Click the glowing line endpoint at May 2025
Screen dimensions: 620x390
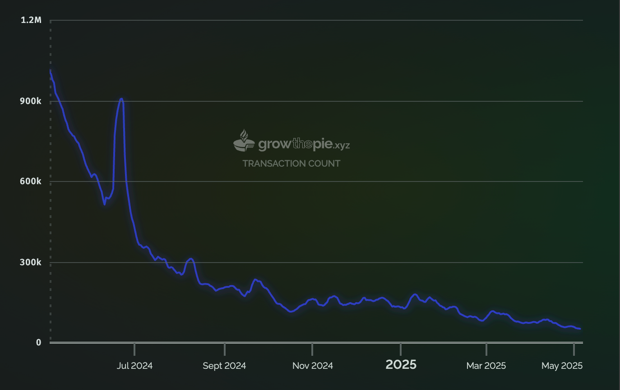tap(581, 329)
